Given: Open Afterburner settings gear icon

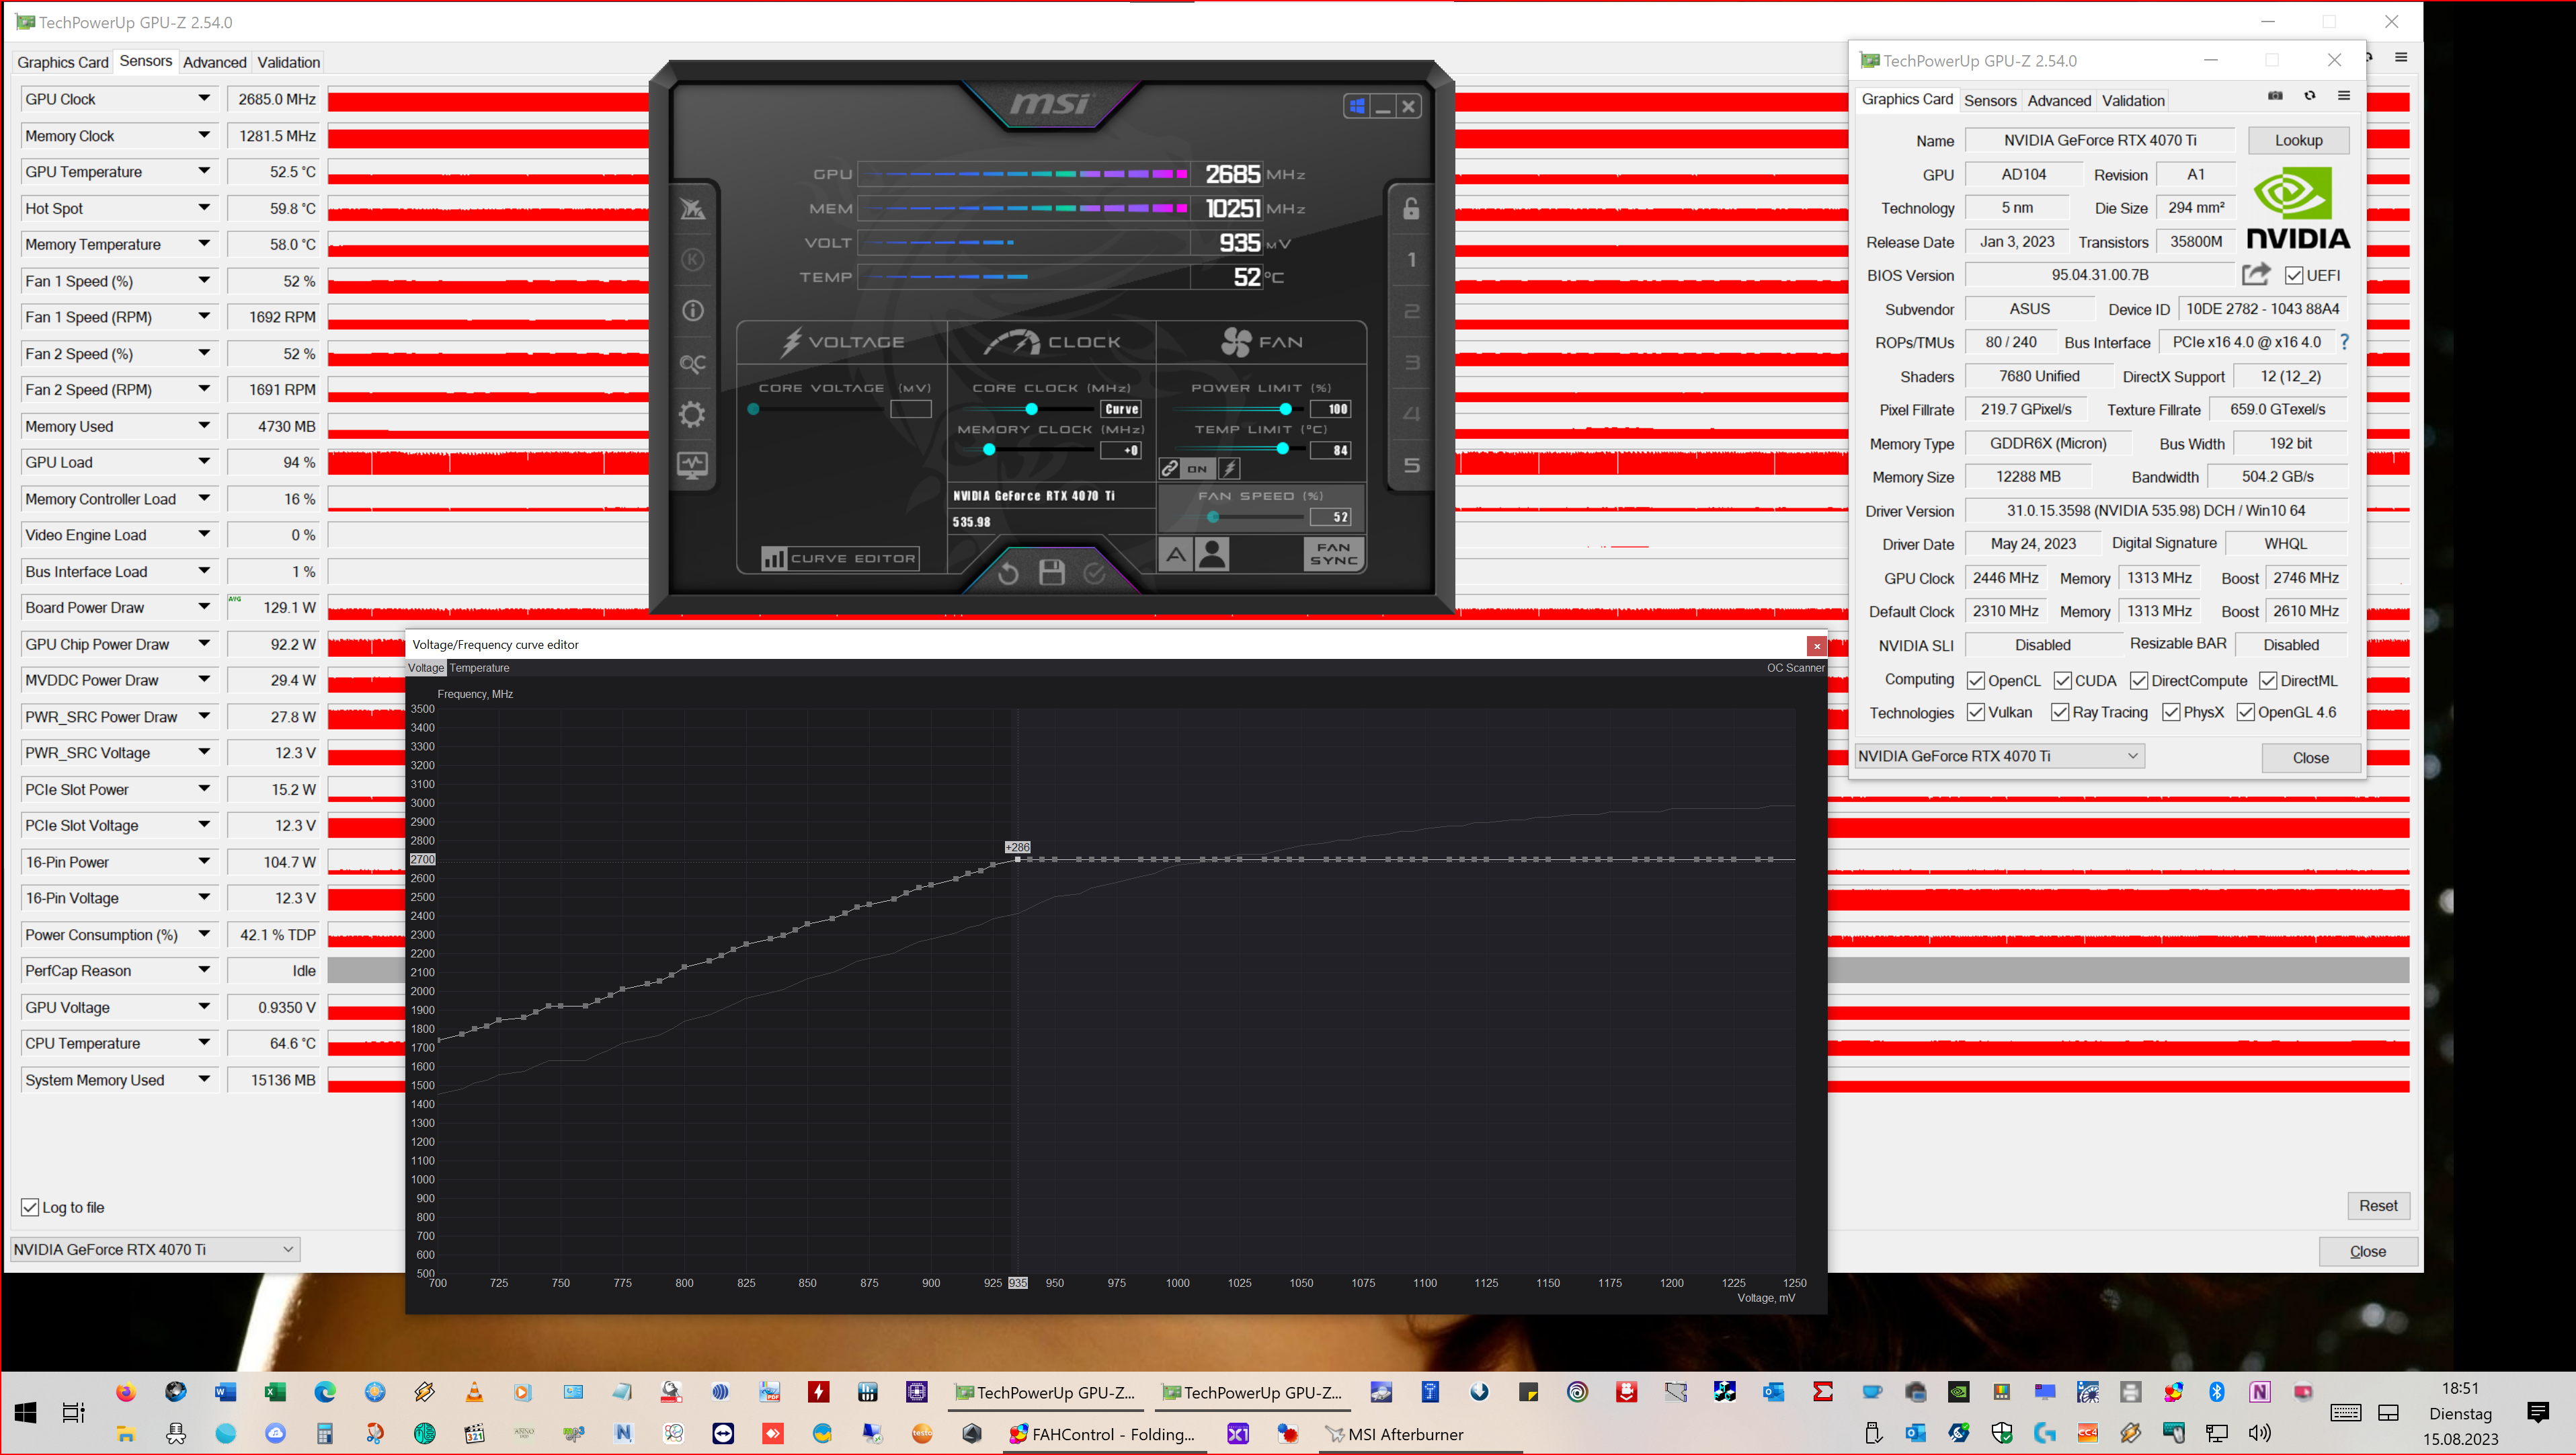Looking at the screenshot, I should (692, 414).
